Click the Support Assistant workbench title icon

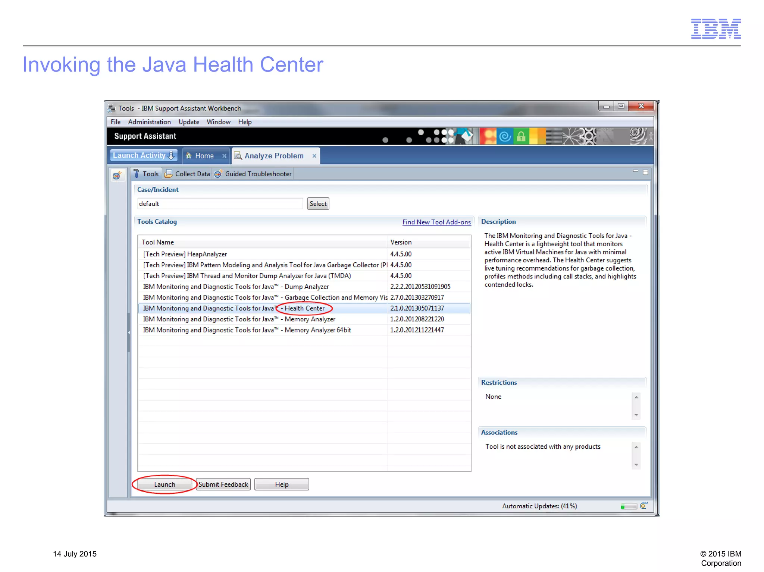point(111,108)
